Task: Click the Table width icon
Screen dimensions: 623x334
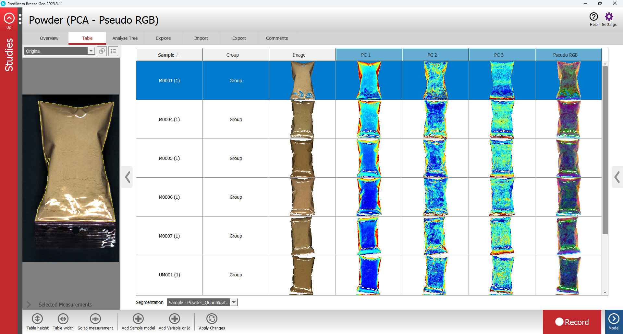Action: (x=63, y=319)
